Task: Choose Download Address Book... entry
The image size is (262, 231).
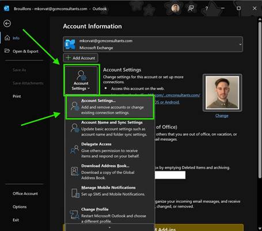Action: [x=109, y=172]
